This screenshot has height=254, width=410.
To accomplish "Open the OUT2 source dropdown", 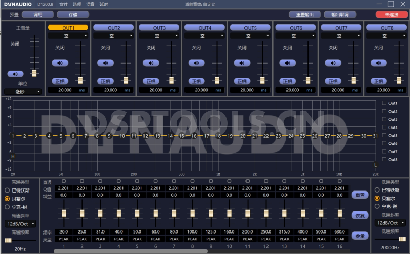I will coord(113,36).
